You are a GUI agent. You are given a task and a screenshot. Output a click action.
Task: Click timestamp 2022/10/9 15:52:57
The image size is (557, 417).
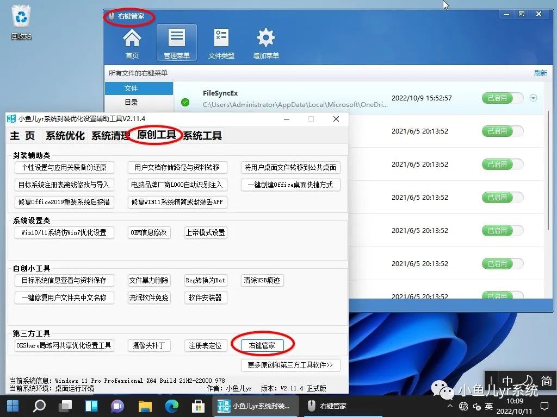(x=422, y=98)
